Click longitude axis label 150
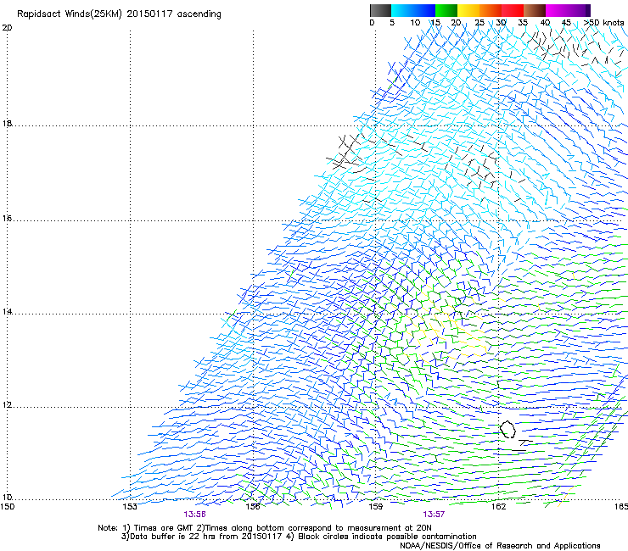This screenshot has height=551, width=628. click(8, 507)
